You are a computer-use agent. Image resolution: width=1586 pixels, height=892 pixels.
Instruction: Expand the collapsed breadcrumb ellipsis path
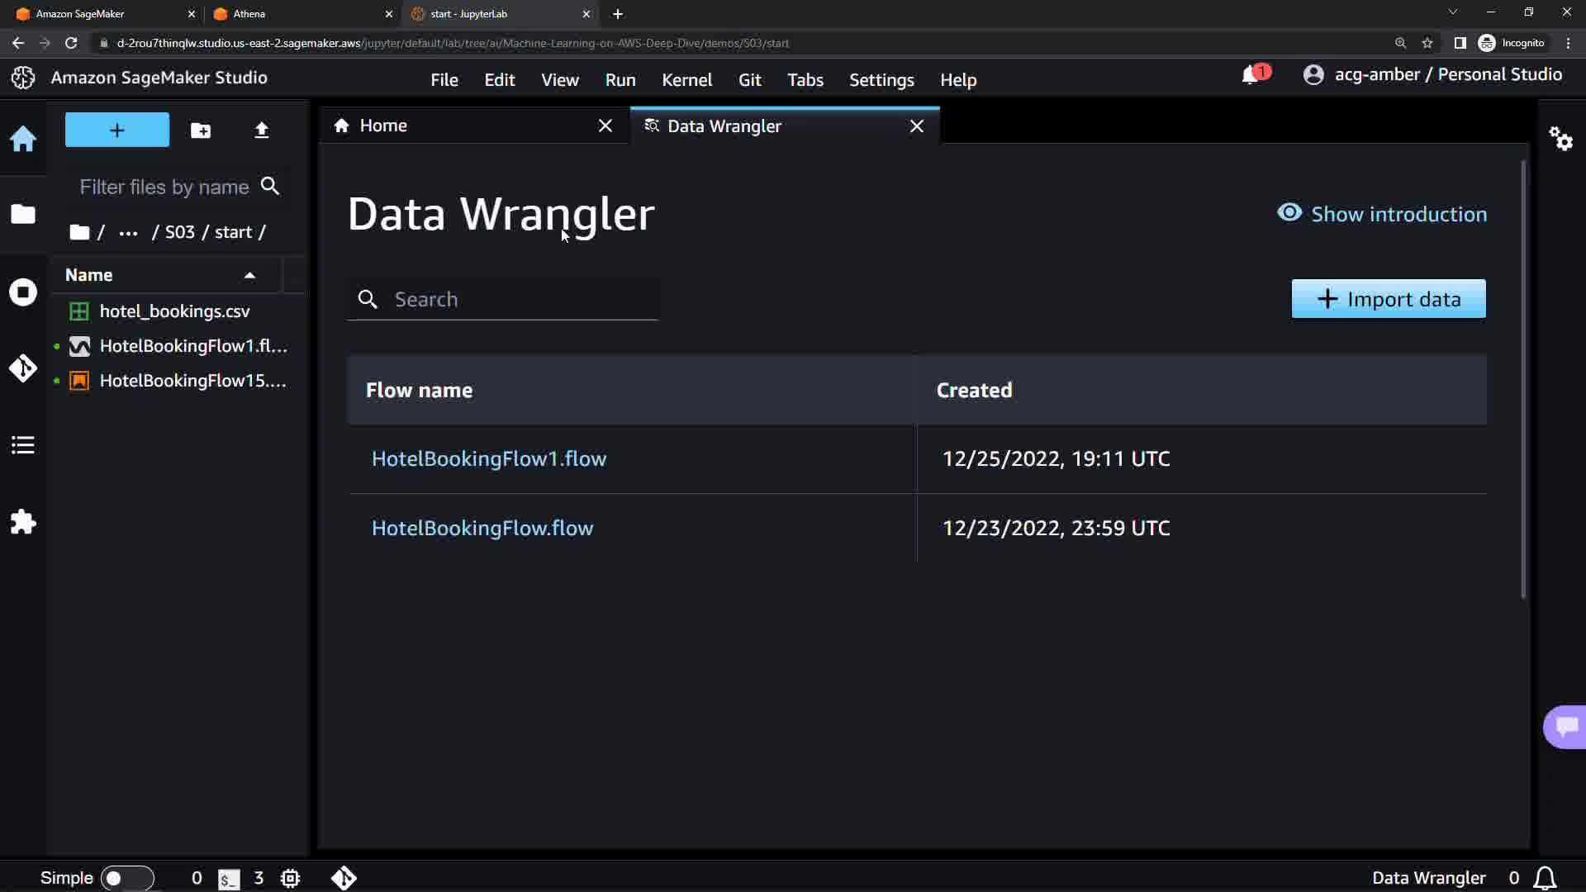[x=128, y=233]
